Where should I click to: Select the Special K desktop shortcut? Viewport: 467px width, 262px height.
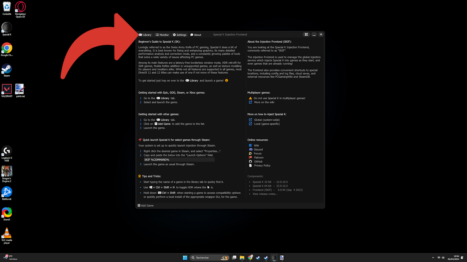7,29
